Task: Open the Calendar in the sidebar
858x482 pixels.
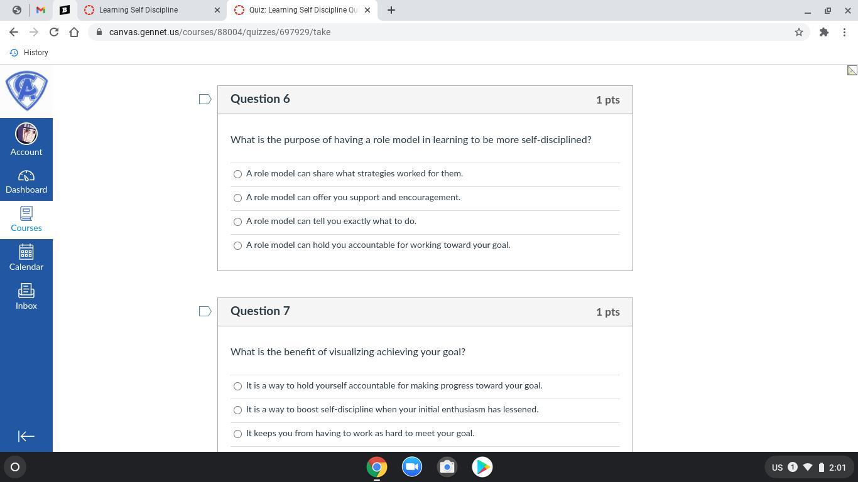Action: point(26,258)
